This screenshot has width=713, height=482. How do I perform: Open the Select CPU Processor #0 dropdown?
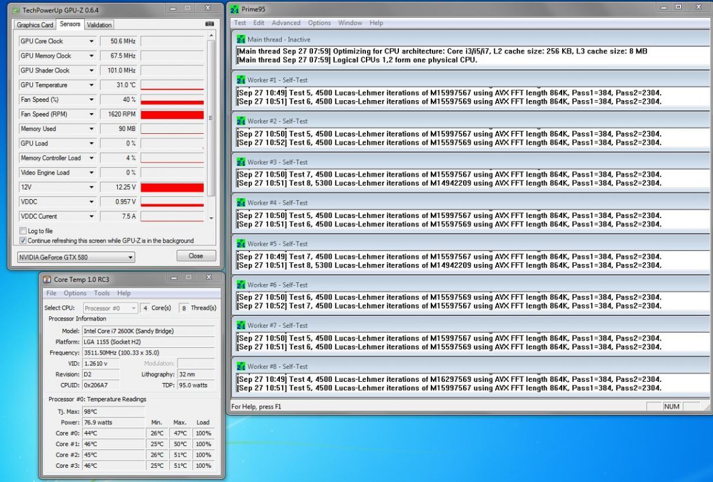click(110, 308)
